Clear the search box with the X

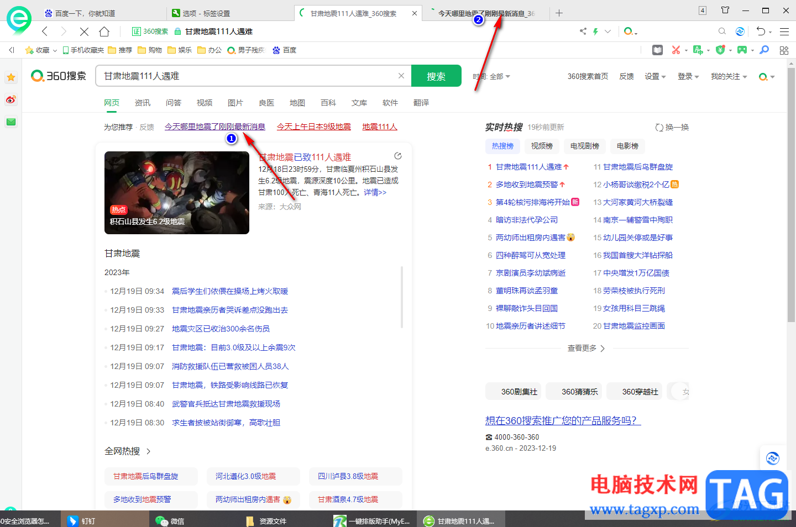coord(401,76)
